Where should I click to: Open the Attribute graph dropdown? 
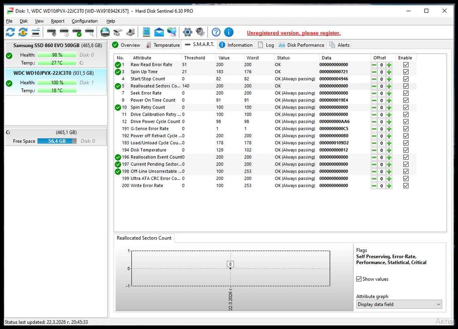coord(399,305)
